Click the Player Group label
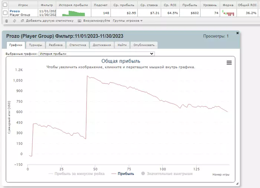 pos(20,15)
